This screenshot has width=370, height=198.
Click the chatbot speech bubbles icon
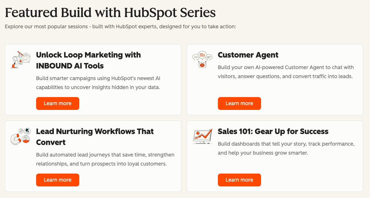coord(202,60)
